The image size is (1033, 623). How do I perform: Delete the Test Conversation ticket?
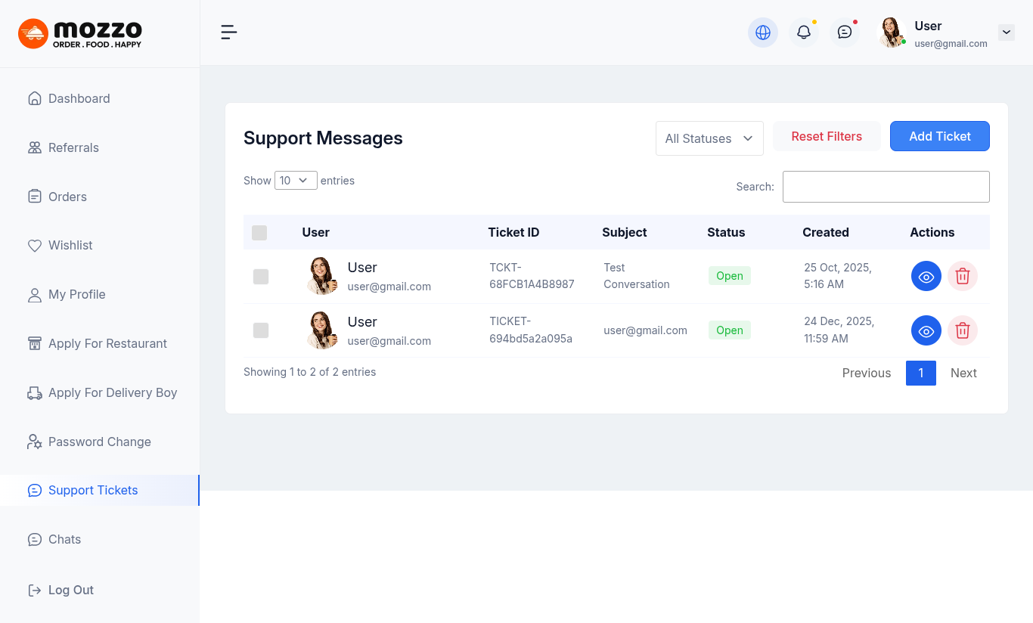tap(962, 277)
